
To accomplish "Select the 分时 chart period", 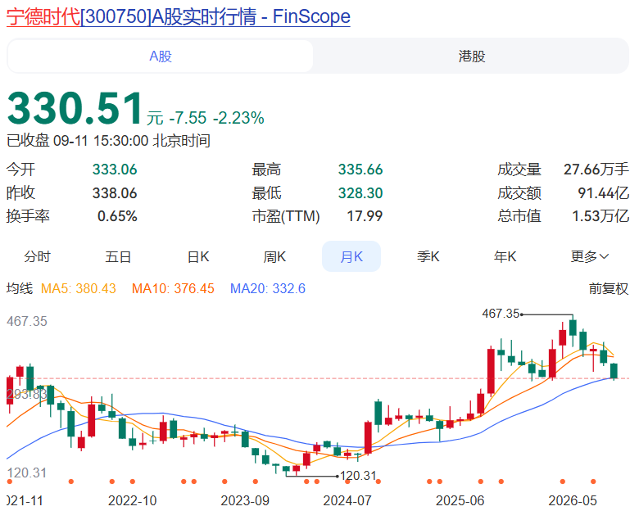I will coord(37,256).
